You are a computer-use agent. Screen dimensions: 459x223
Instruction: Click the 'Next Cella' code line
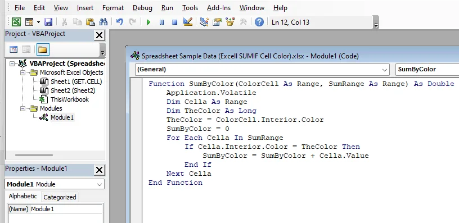point(189,174)
